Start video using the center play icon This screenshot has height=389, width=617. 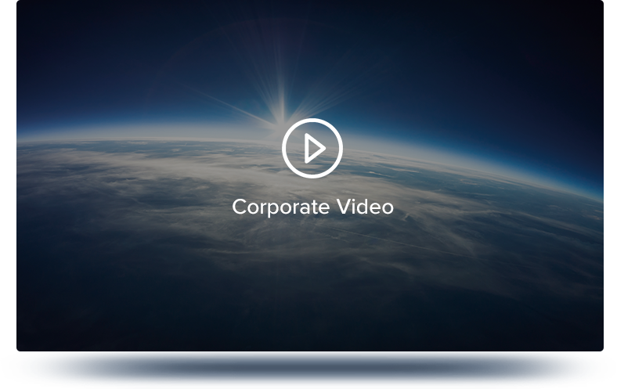pos(312,148)
